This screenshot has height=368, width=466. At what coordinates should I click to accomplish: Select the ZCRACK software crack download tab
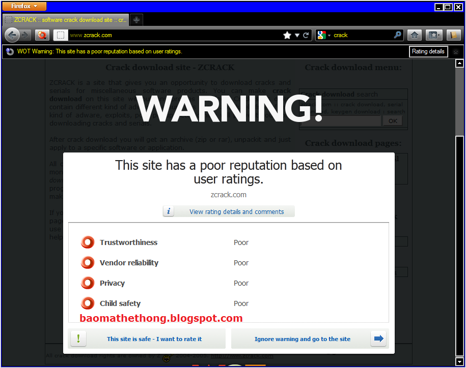pos(66,20)
